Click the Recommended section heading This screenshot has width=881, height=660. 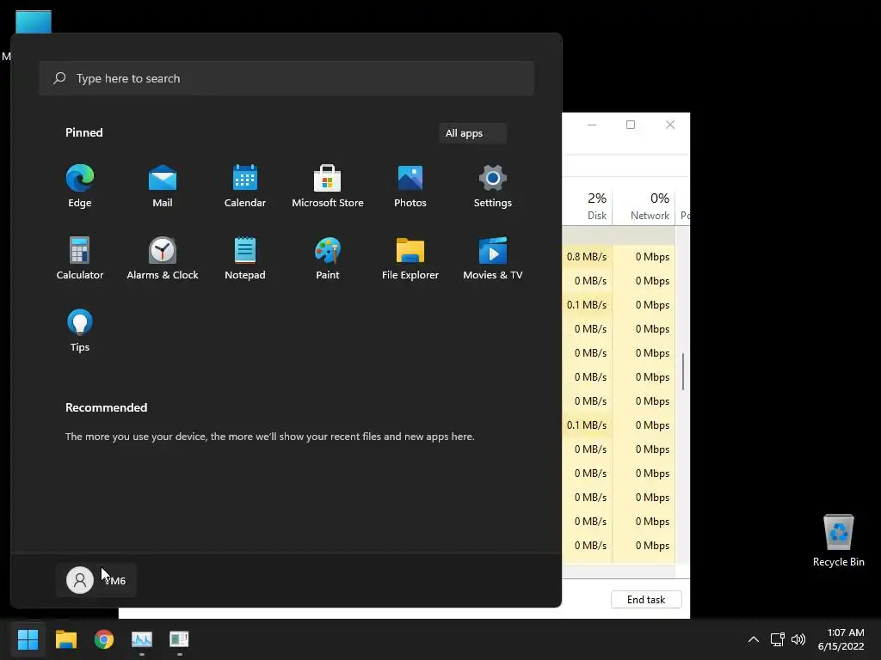pos(106,407)
